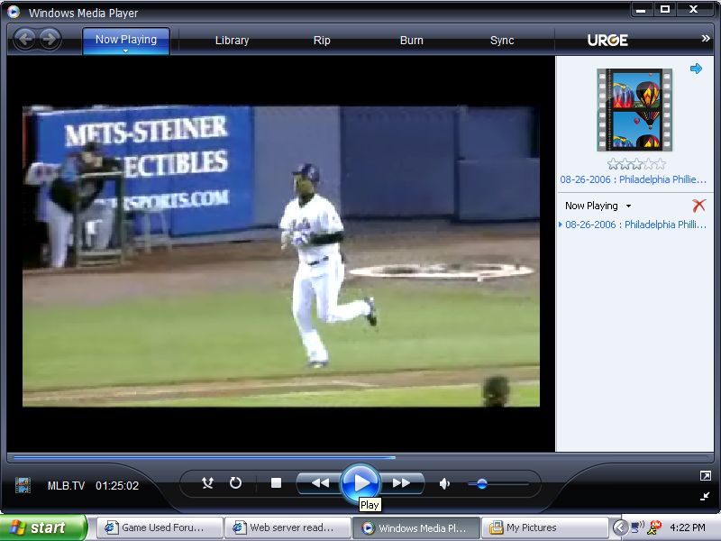Viewport: 721px width, 541px height.
Task: Click the taskbar clock showing 4:22 PM
Action: [688, 527]
